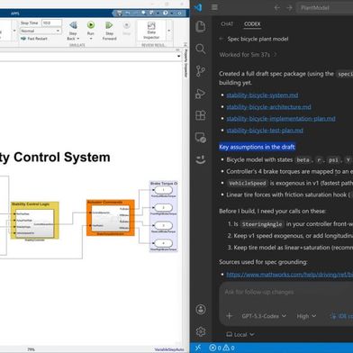Image resolution: width=353 pixels, height=353 pixels.
Task: Open stability-bicycle-system.md link
Action: [262, 95]
